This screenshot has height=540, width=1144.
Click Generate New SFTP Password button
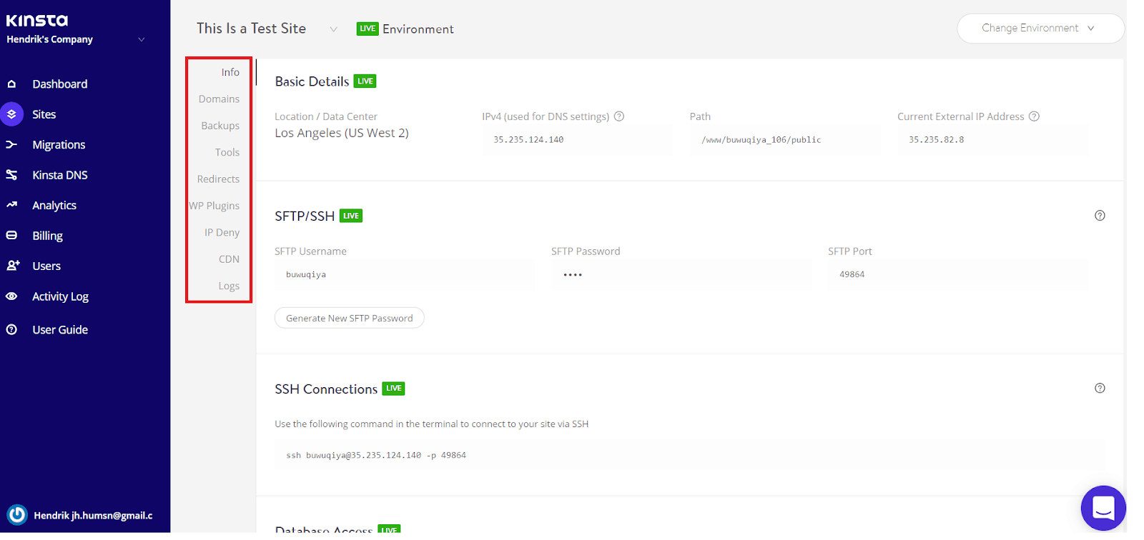[349, 319]
